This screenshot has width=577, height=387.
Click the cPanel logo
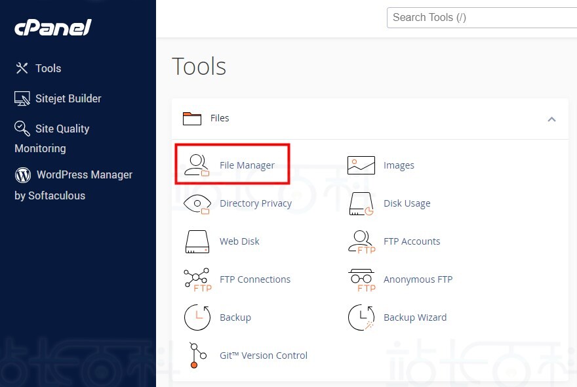pos(53,28)
